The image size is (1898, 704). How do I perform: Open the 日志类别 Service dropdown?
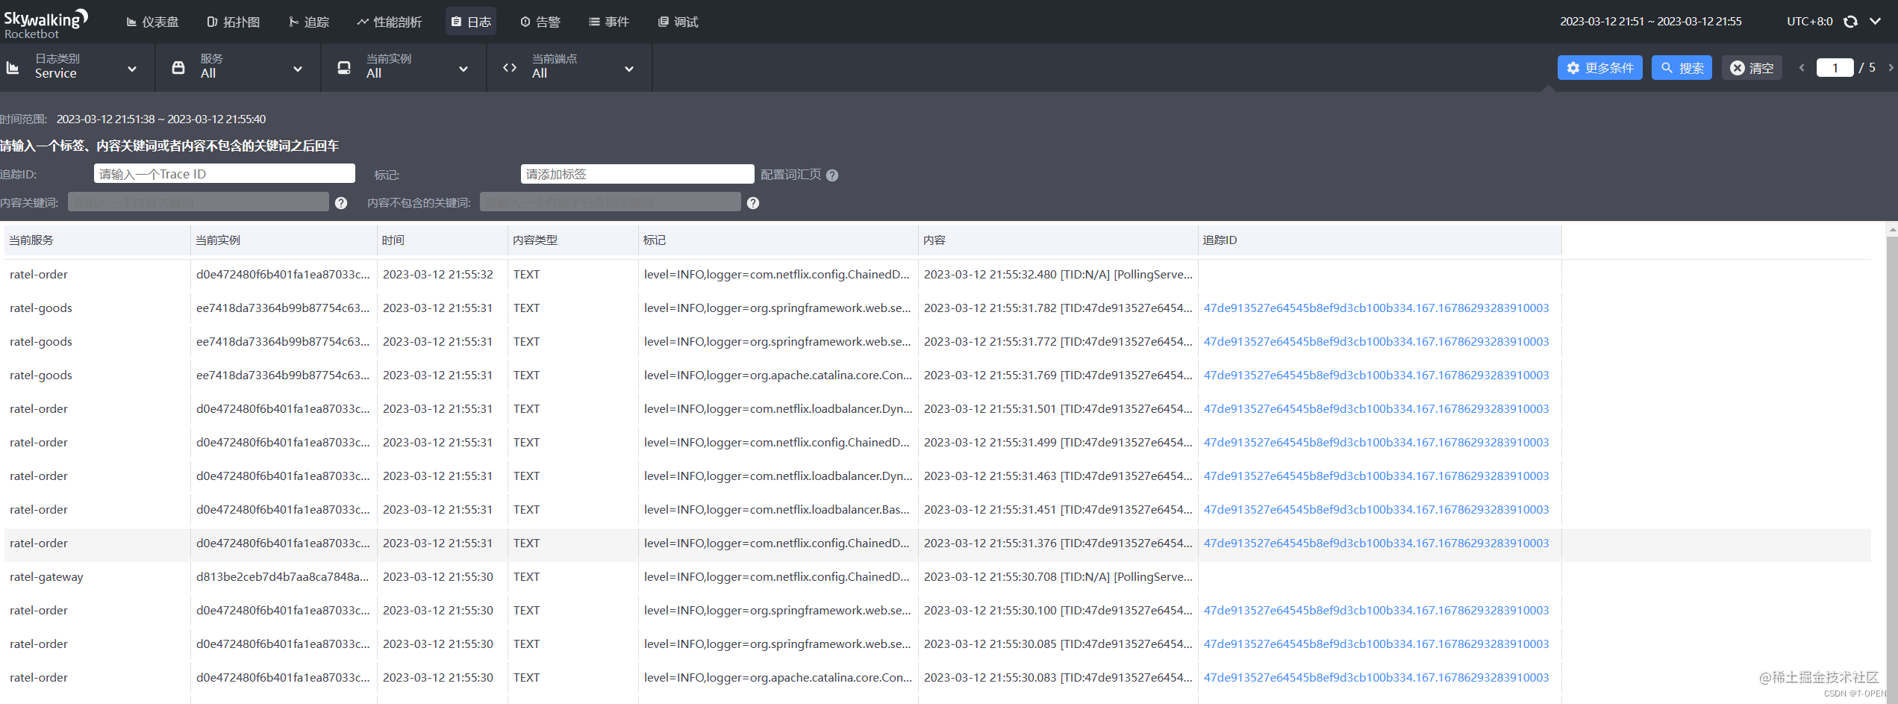(x=78, y=67)
